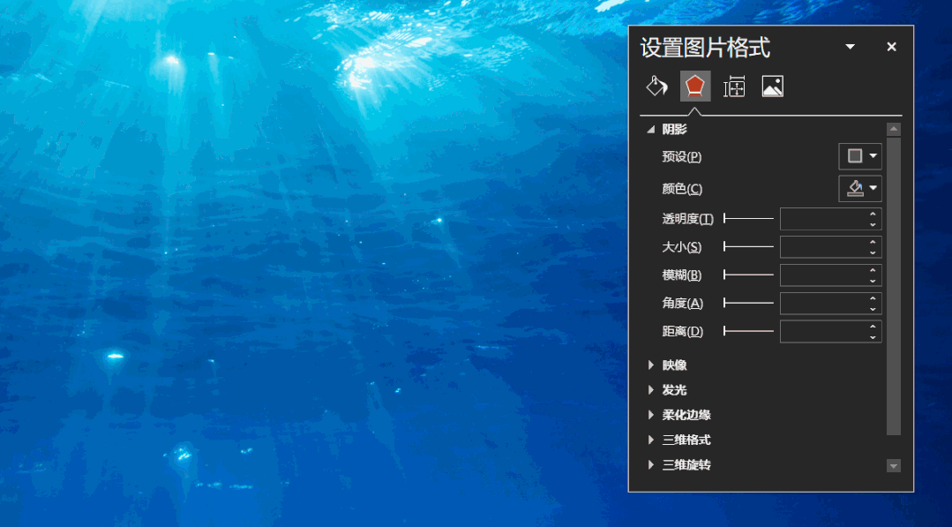This screenshot has width=952, height=527.
Task: Expand the 三维格式 section
Action: [x=651, y=440]
